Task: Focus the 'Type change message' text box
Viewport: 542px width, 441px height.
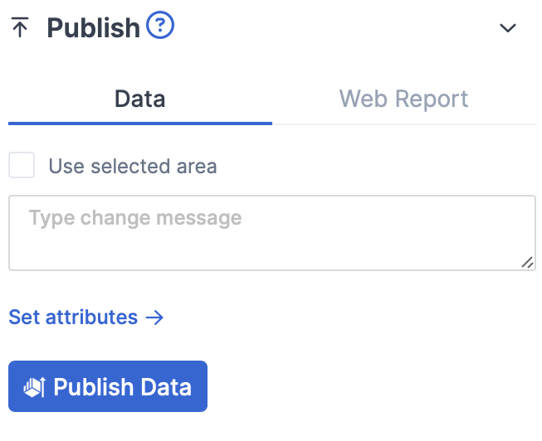Action: pyautogui.click(x=271, y=233)
